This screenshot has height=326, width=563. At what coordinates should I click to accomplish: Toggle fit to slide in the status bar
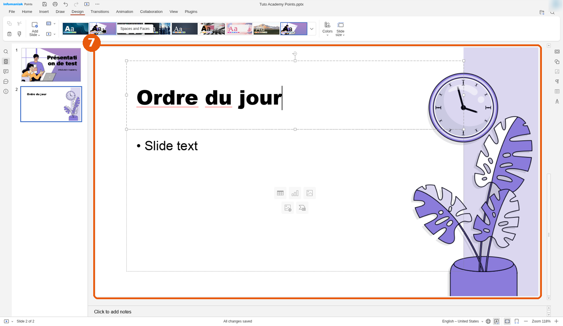507,322
